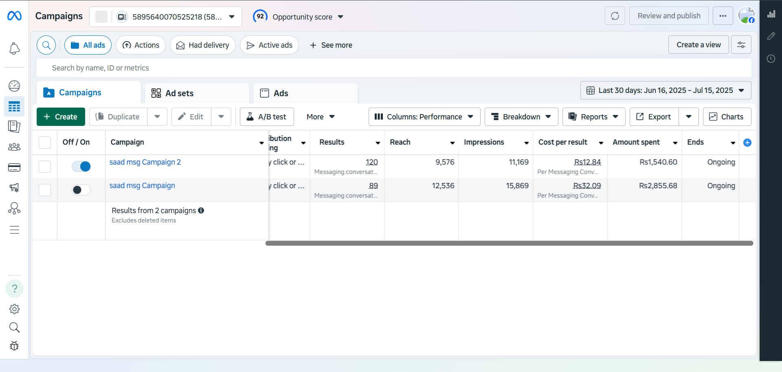The image size is (782, 372).
Task: Open the Breakdown dropdown
Action: click(521, 117)
